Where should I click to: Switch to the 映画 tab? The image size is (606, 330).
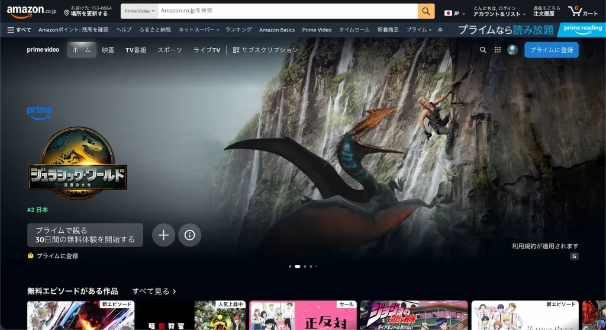point(108,50)
